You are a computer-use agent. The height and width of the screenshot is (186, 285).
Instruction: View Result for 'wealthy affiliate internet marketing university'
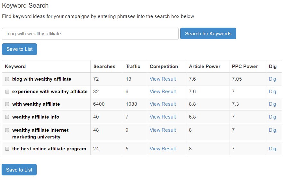(x=163, y=130)
